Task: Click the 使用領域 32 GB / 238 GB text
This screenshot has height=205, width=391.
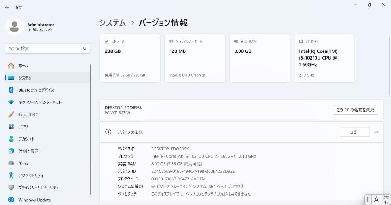Action: point(125,75)
